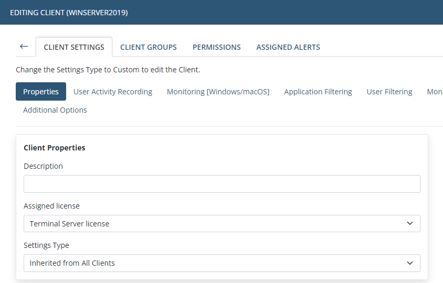Click the Settings Type chevron arrow
This screenshot has height=283, width=443.
[410, 263]
